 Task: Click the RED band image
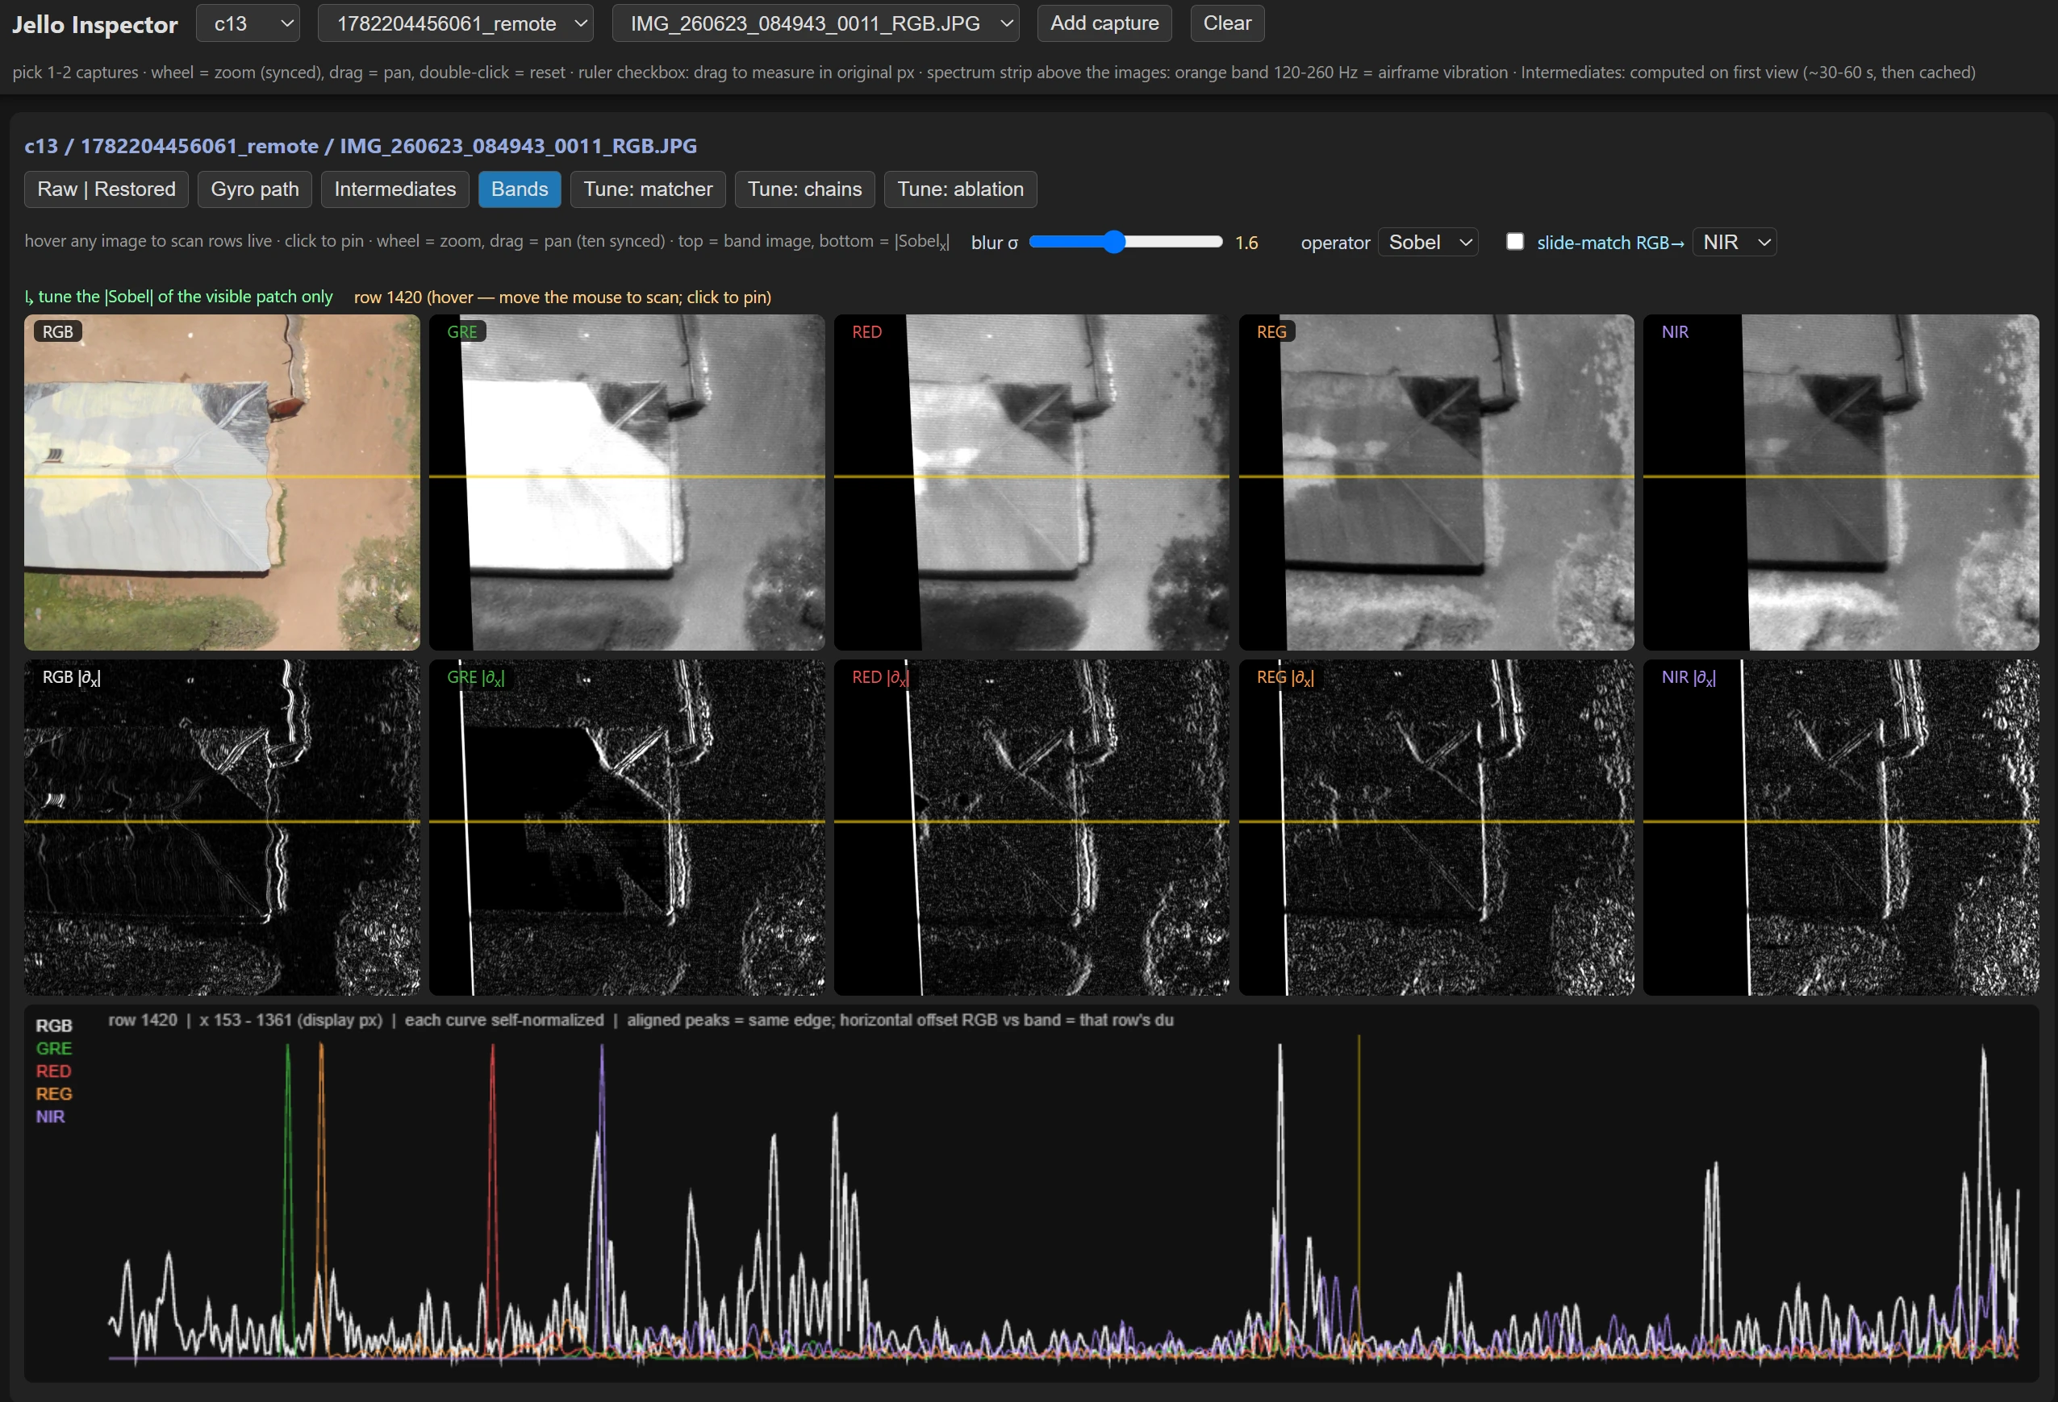[1032, 482]
